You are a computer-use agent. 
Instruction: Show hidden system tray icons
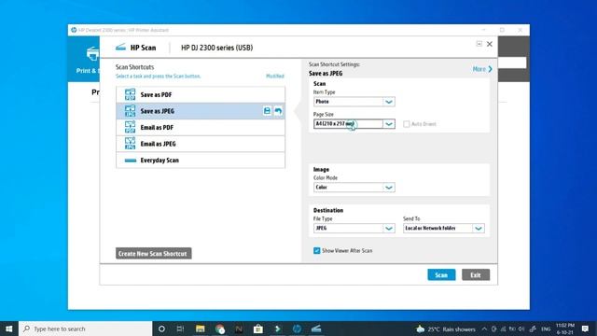tap(484, 329)
